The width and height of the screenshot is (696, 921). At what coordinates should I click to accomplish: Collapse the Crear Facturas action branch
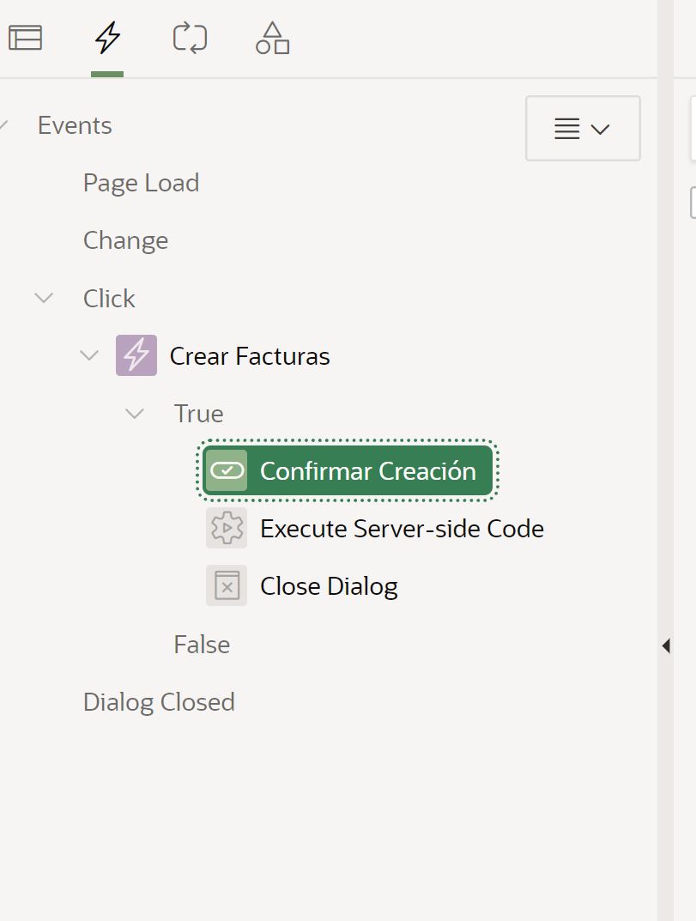[89, 355]
